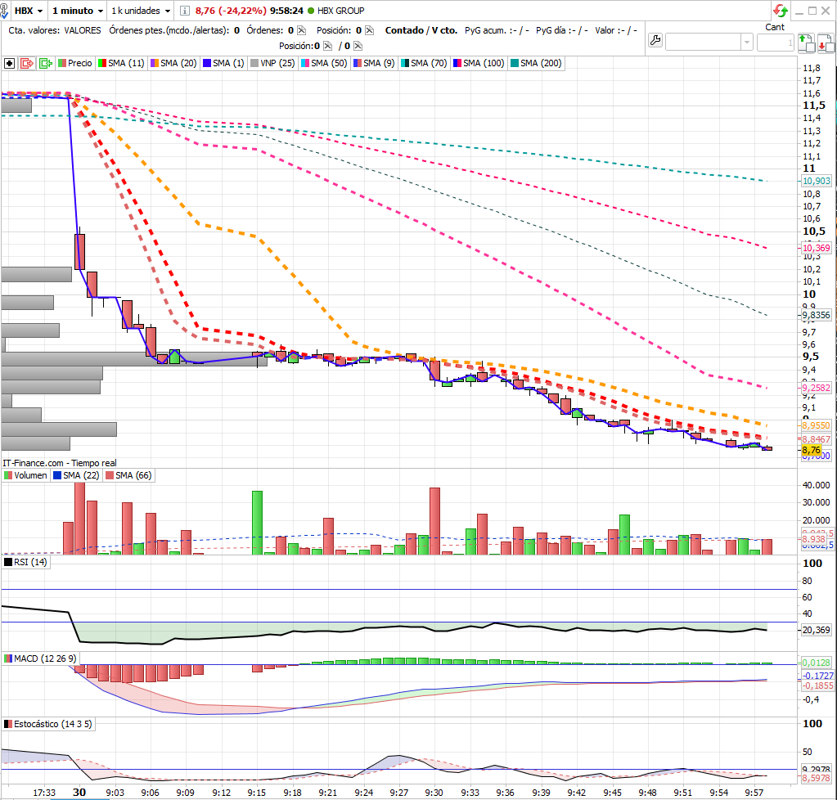Screen dimensions: 837x800
Task: Open the wrench settings icon
Action: [x=655, y=41]
